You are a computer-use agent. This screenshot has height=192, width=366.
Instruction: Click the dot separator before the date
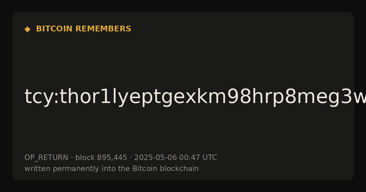tap(131, 158)
